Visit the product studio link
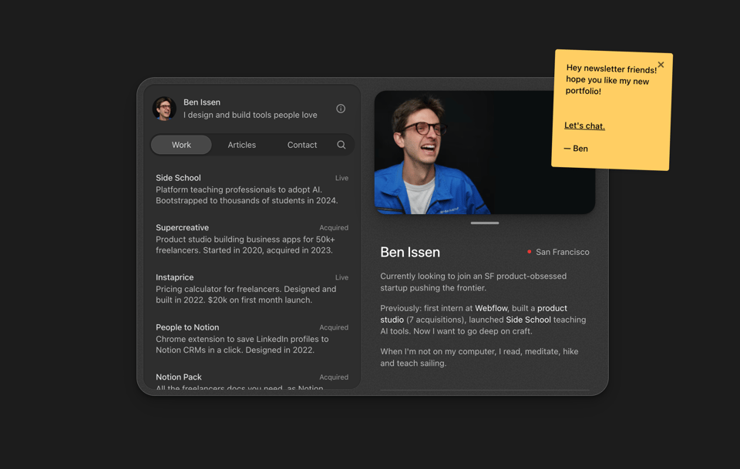Image resolution: width=740 pixels, height=469 pixels. point(551,308)
